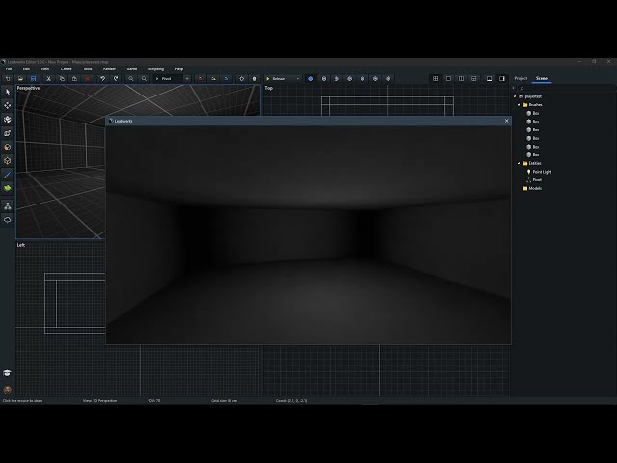Toggle the sixth cube view mode button
The image size is (617, 463).
click(x=375, y=79)
